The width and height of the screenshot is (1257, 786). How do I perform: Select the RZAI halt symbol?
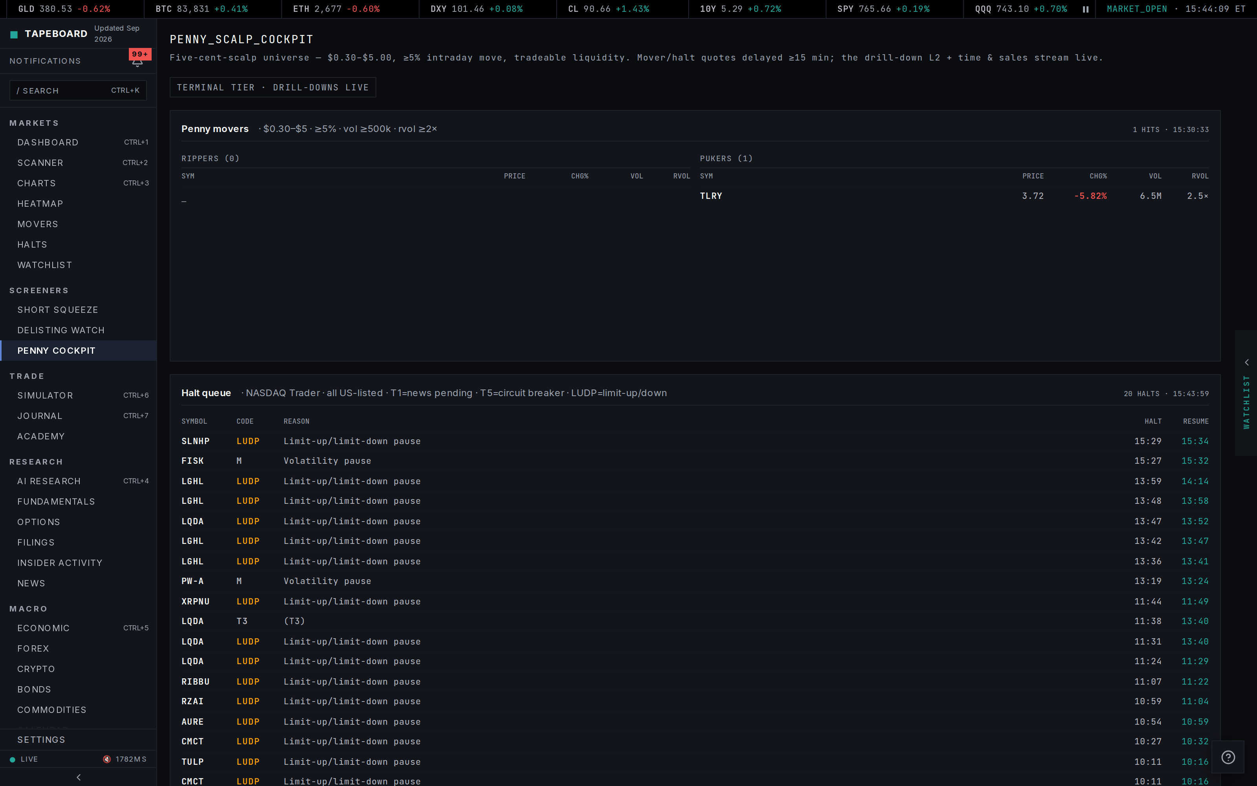[x=192, y=701]
